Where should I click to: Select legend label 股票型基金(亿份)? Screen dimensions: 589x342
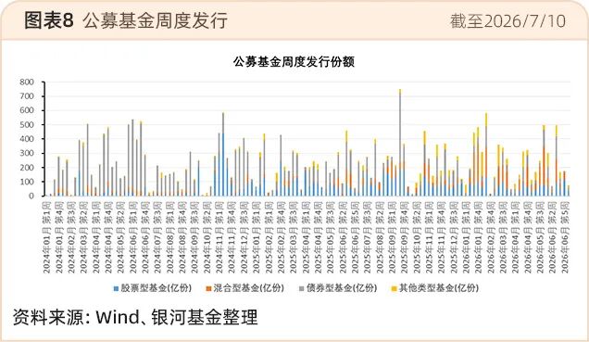(x=156, y=288)
